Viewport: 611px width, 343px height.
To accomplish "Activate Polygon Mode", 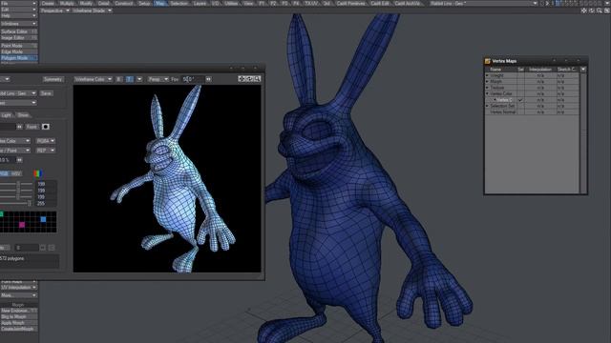I will pos(18,58).
